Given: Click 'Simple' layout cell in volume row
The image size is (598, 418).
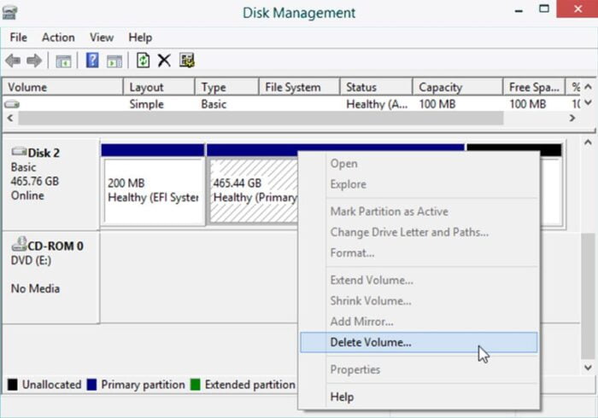Looking at the screenshot, I should (146, 104).
